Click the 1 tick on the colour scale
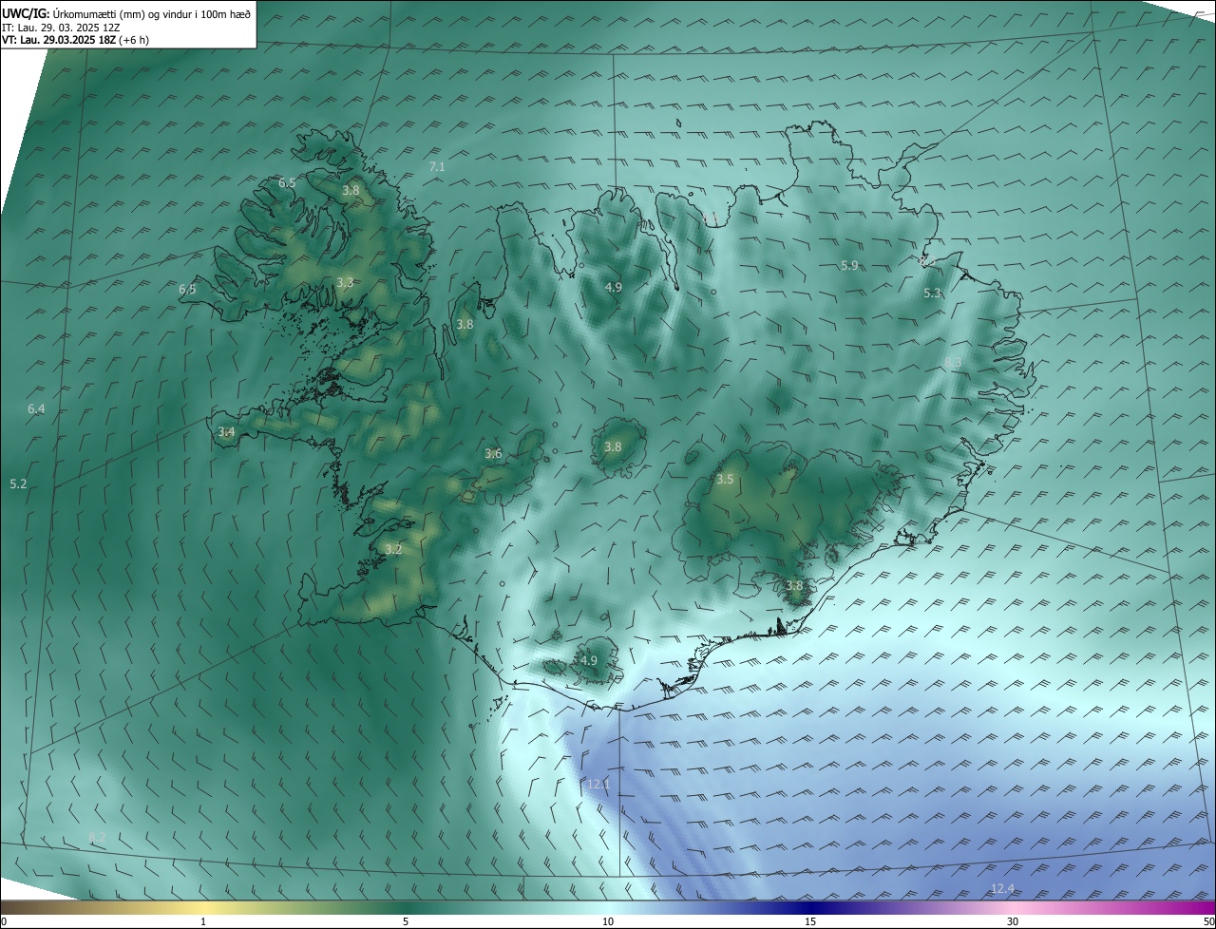The height and width of the screenshot is (929, 1216). 203,922
